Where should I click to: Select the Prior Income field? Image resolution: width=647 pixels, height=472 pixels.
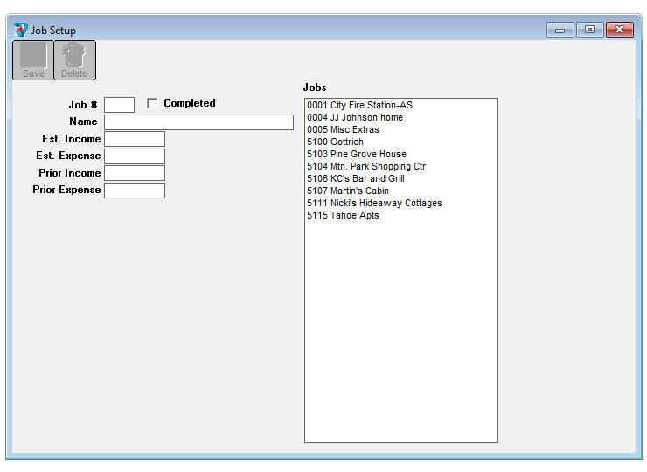134,173
